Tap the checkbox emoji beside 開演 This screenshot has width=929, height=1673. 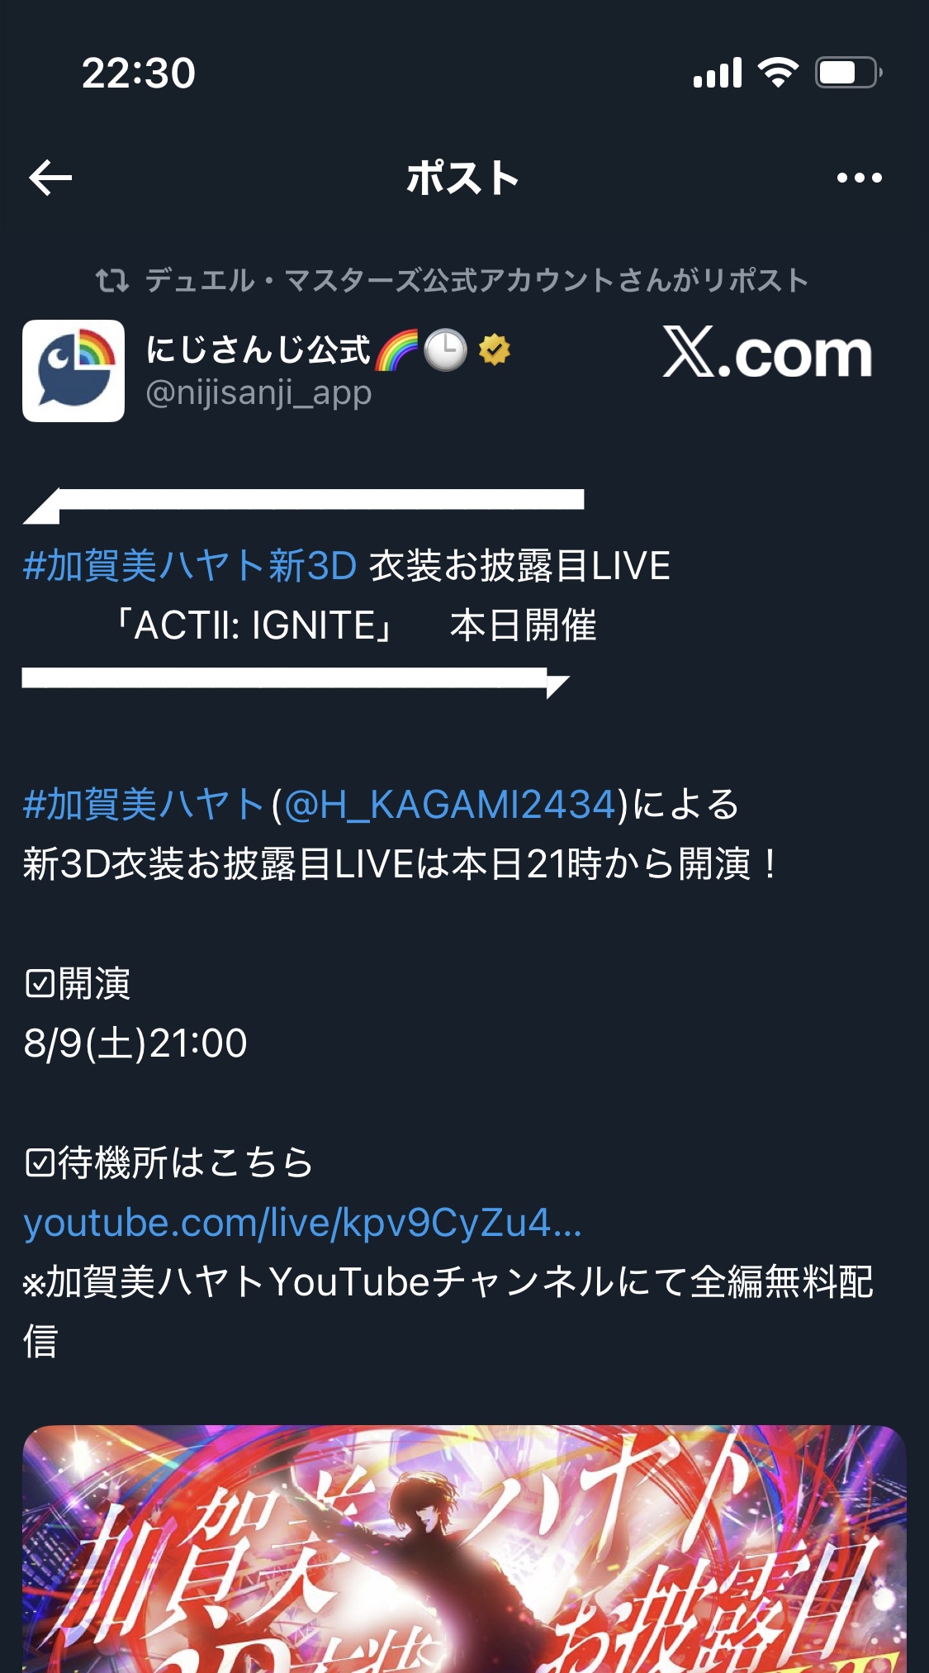coord(40,984)
